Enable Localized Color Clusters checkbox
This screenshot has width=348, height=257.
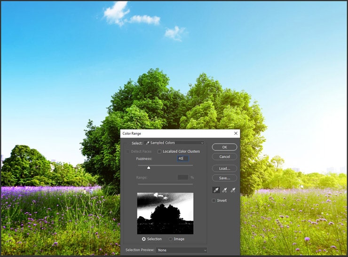pyautogui.click(x=160, y=151)
